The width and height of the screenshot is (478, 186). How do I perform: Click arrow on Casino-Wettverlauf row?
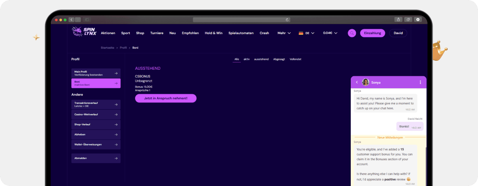click(x=116, y=115)
